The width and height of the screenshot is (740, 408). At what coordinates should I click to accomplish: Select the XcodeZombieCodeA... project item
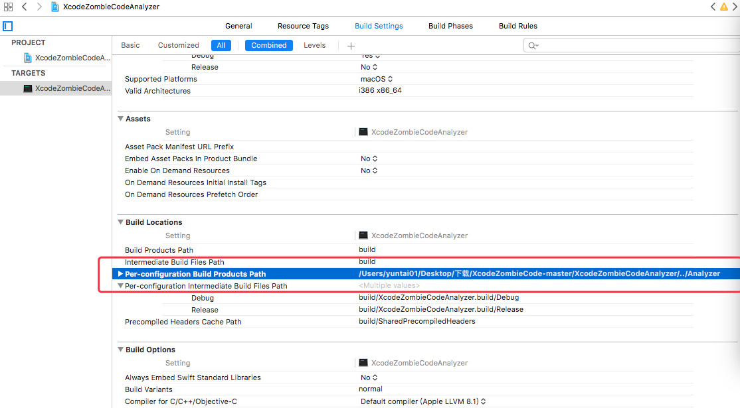point(67,58)
